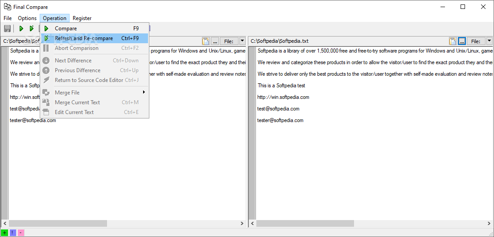Click Return to Source Code Editor entry
The width and height of the screenshot is (494, 237).
coord(95,80)
